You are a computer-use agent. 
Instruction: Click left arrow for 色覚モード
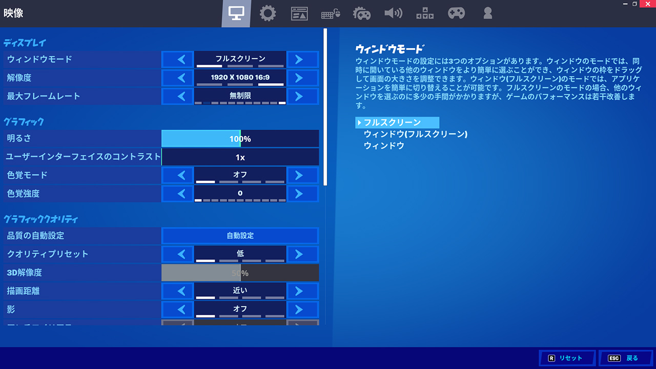click(178, 175)
